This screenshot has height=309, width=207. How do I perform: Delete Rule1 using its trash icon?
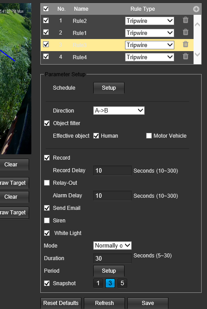click(185, 32)
